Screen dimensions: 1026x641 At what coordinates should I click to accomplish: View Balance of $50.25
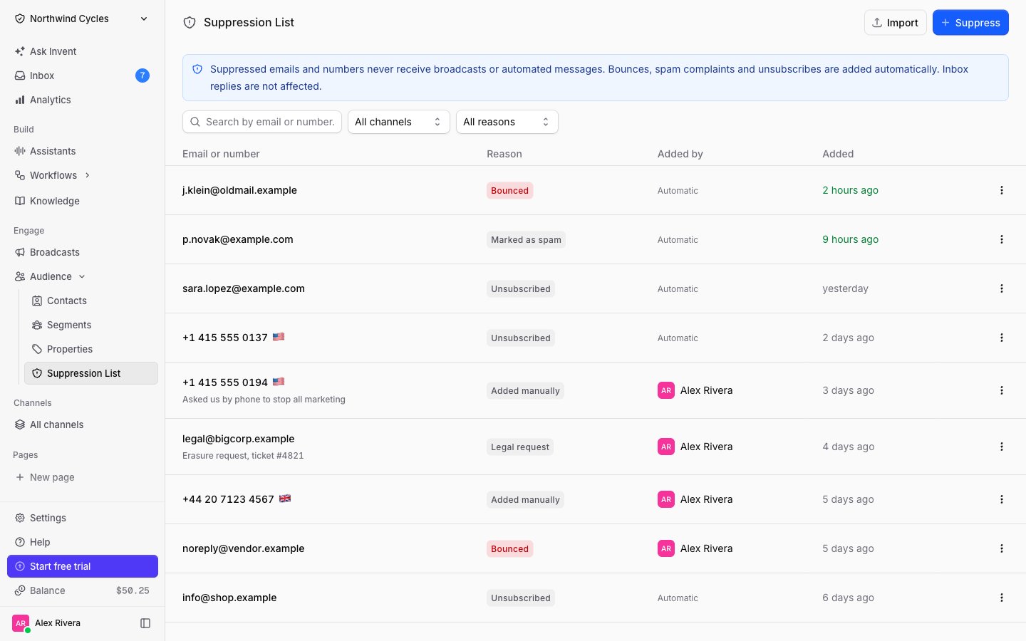tap(83, 590)
